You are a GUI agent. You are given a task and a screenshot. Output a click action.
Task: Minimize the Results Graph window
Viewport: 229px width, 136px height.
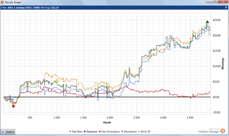tap(209, 2)
